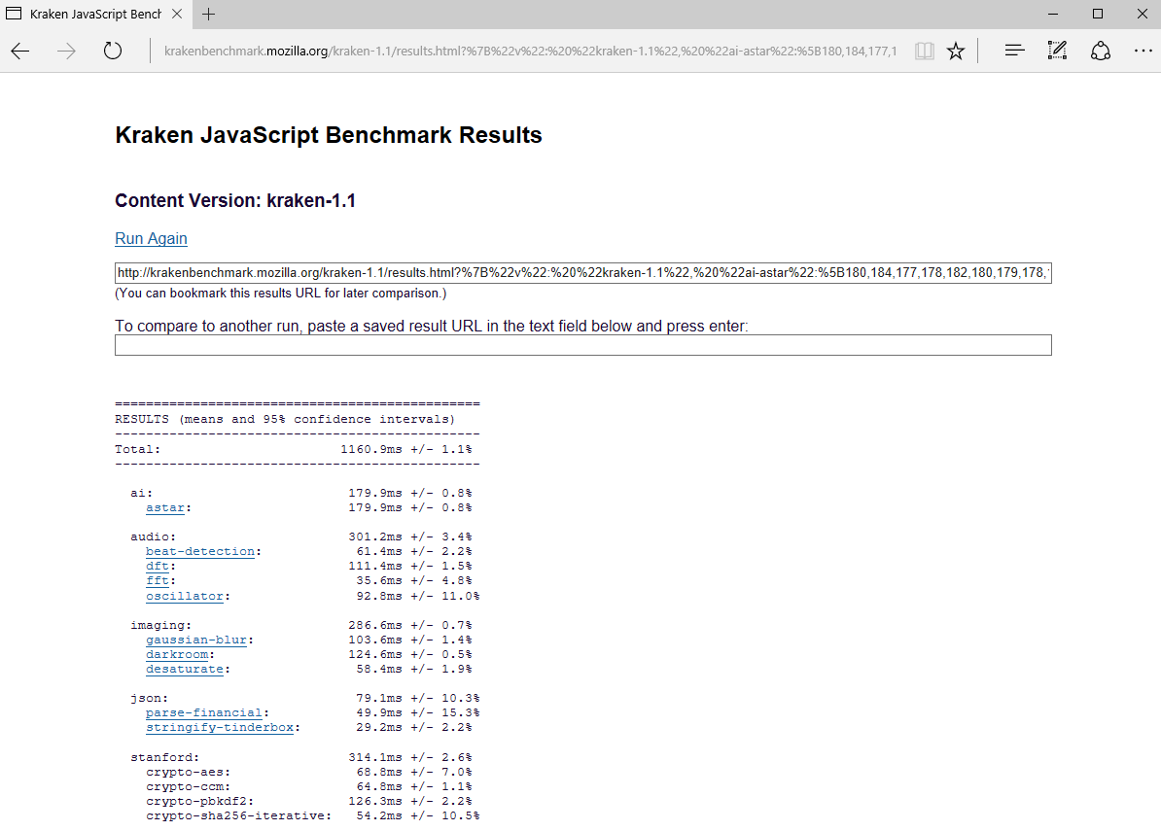The width and height of the screenshot is (1161, 831).
Task: Open the gaussian-blur test link
Action: 196,640
